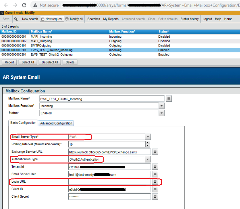Open the My Reports menu item

(x=111, y=19)
